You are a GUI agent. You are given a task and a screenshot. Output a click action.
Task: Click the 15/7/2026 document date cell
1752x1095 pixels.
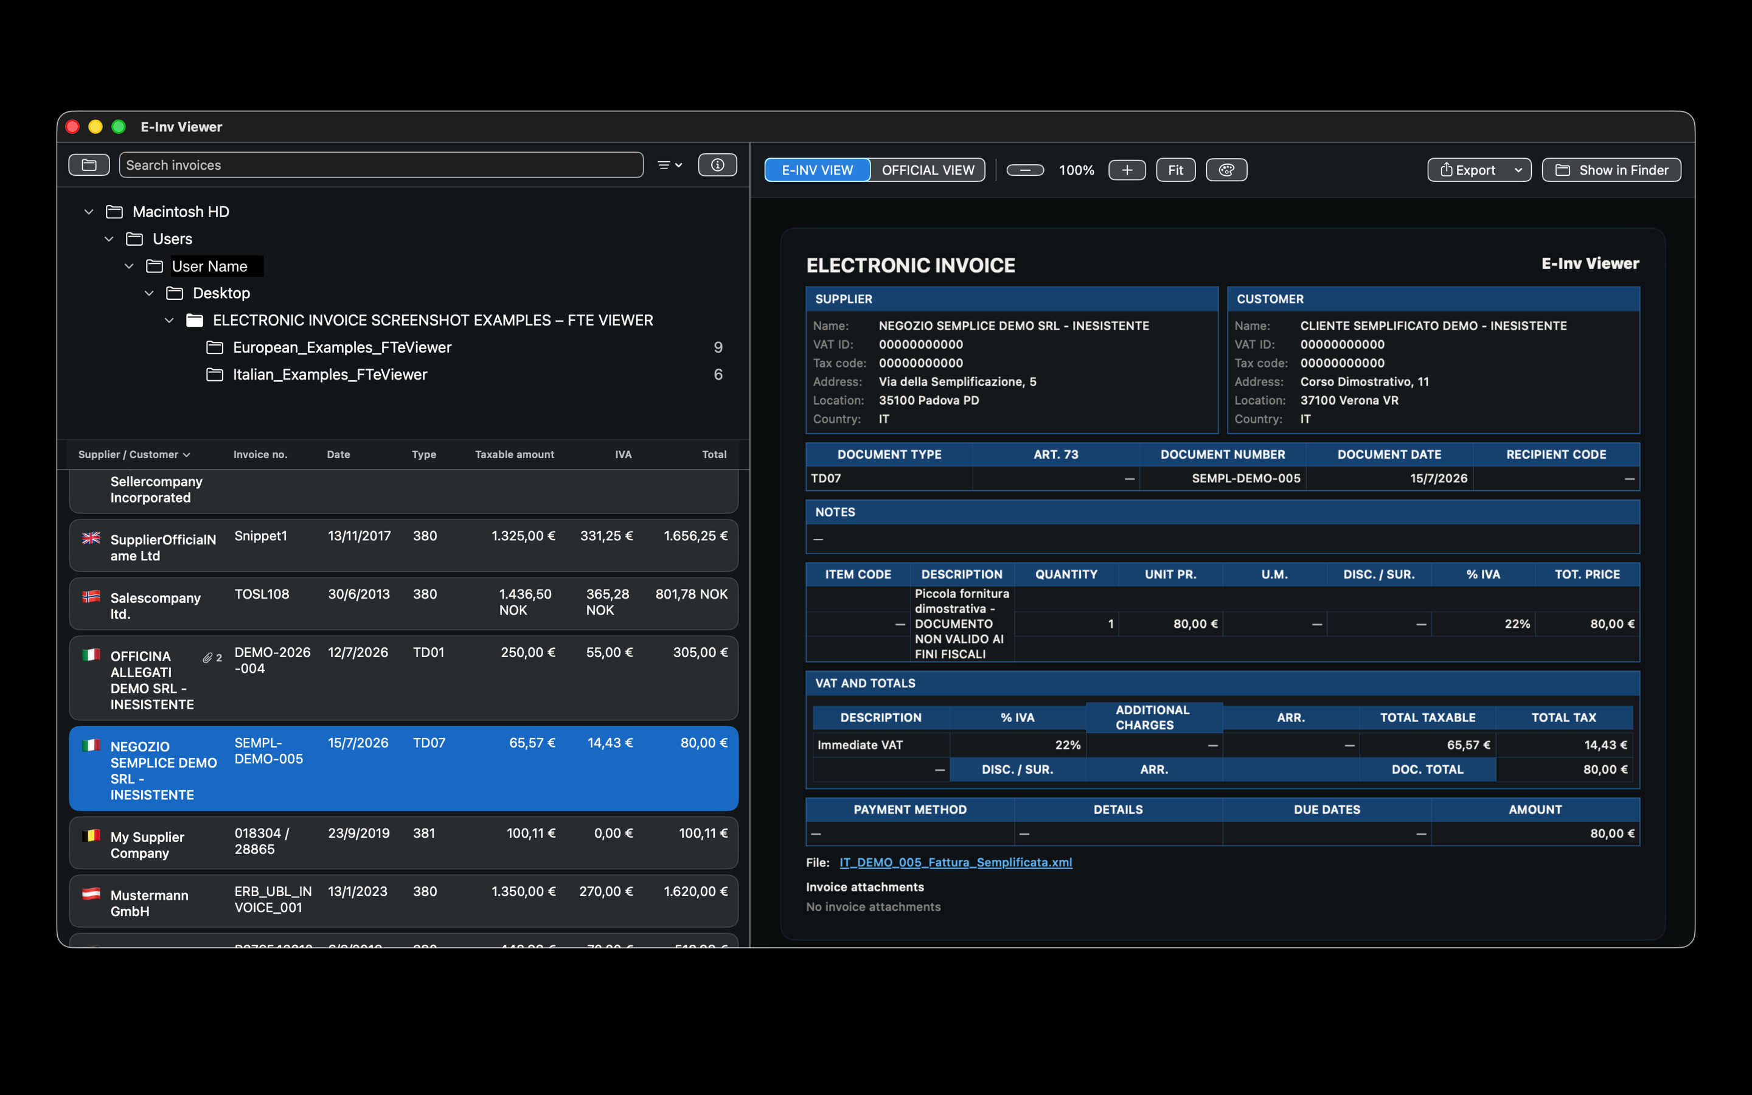click(1389, 479)
